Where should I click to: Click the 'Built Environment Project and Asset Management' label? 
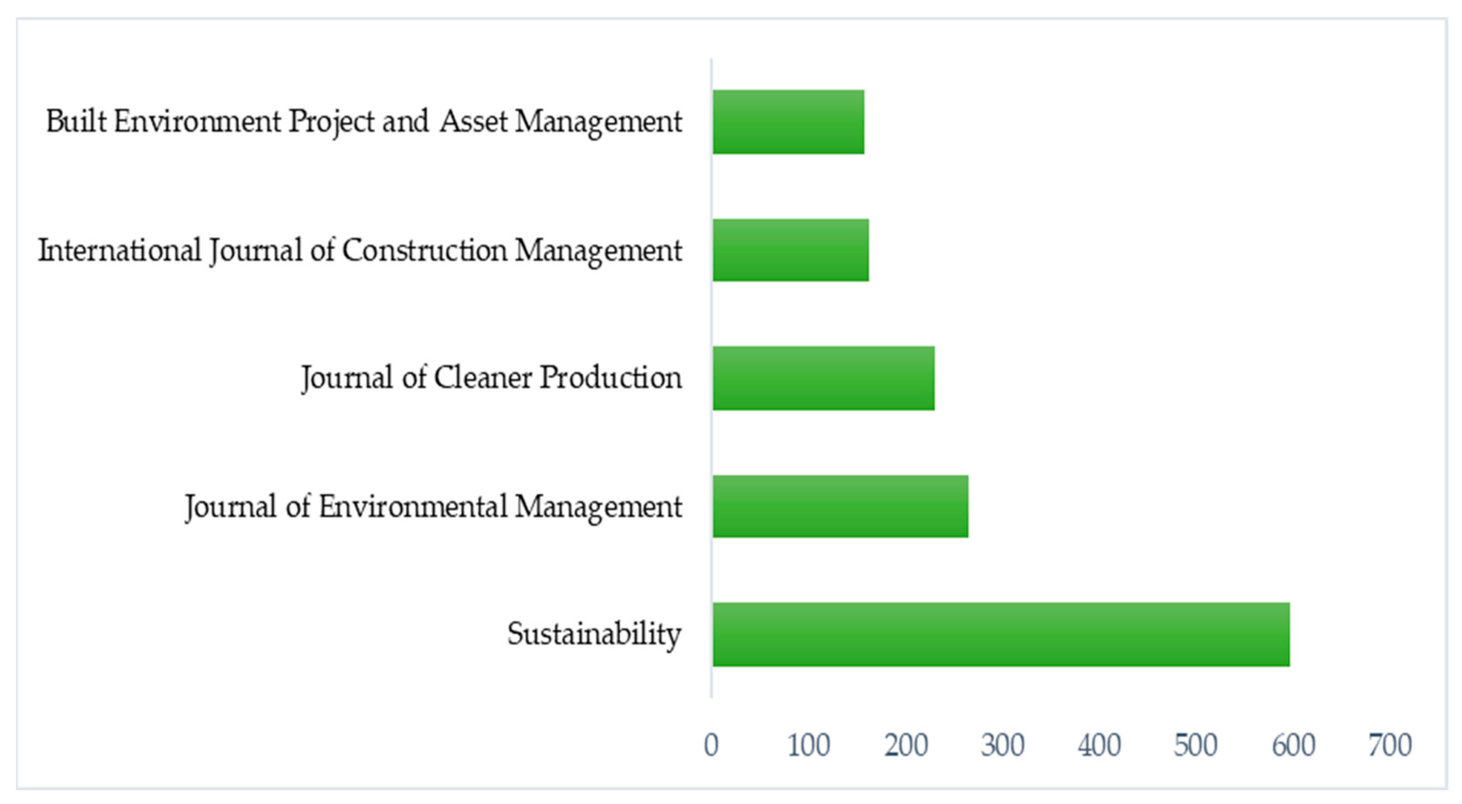point(364,122)
